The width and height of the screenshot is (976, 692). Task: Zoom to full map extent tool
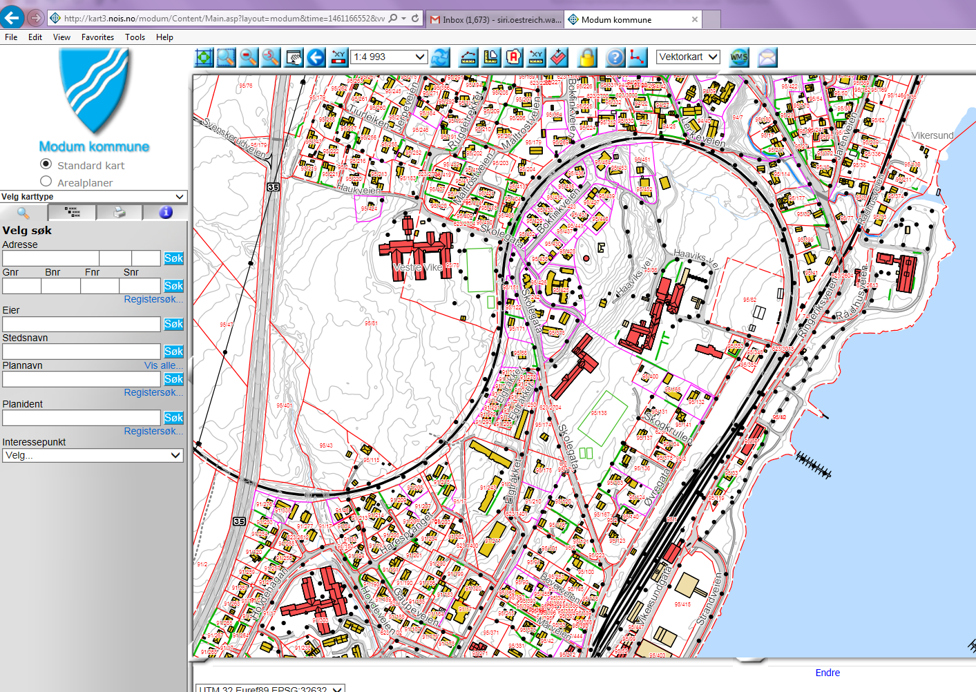click(204, 57)
